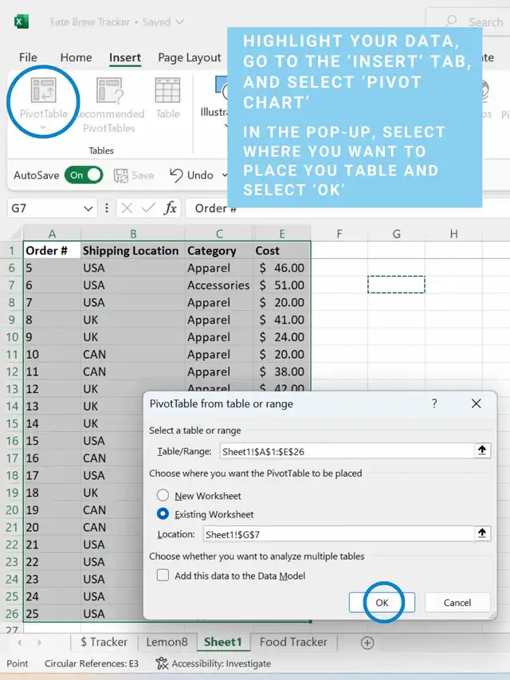Open Accessibility: Investigate in status bar
Image resolution: width=510 pixels, height=680 pixels.
pyautogui.click(x=214, y=663)
